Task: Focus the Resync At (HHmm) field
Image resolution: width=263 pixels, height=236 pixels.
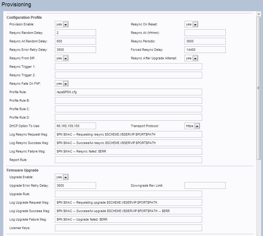Action: pyautogui.click(x=205, y=33)
